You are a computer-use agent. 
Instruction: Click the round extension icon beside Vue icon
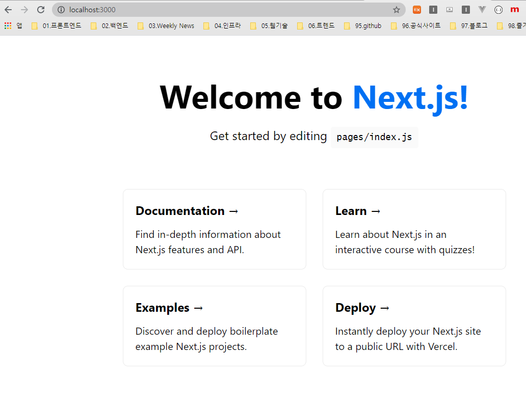tap(498, 10)
